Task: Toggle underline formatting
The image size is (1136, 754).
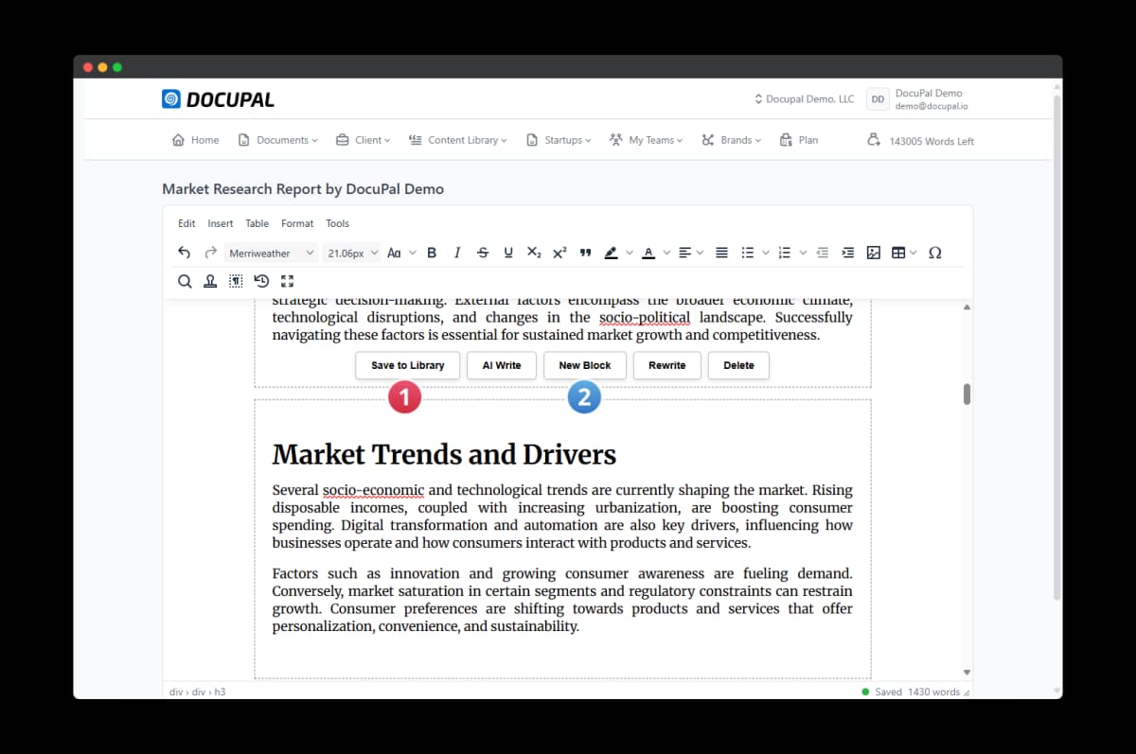Action: [x=508, y=253]
